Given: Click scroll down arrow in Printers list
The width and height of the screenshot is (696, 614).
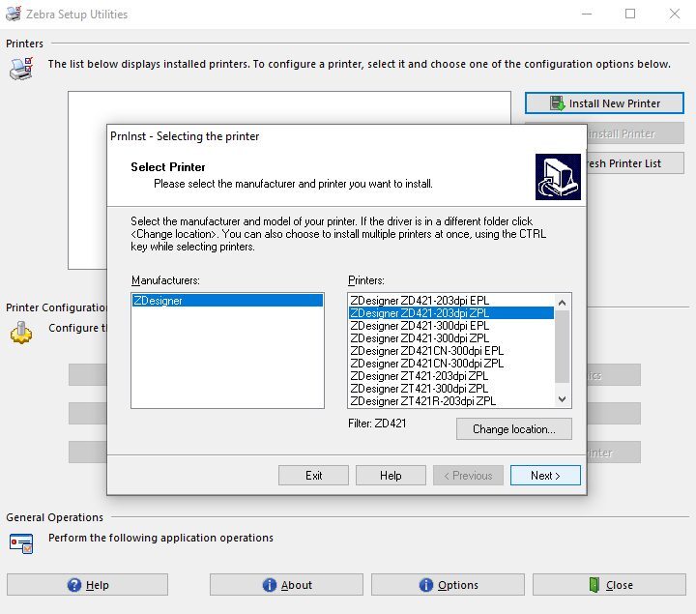Looking at the screenshot, I should coord(562,399).
